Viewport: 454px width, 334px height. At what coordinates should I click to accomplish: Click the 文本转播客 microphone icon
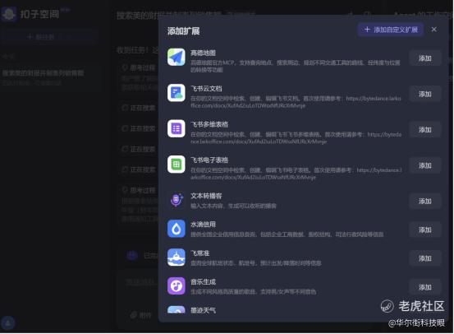click(x=176, y=200)
